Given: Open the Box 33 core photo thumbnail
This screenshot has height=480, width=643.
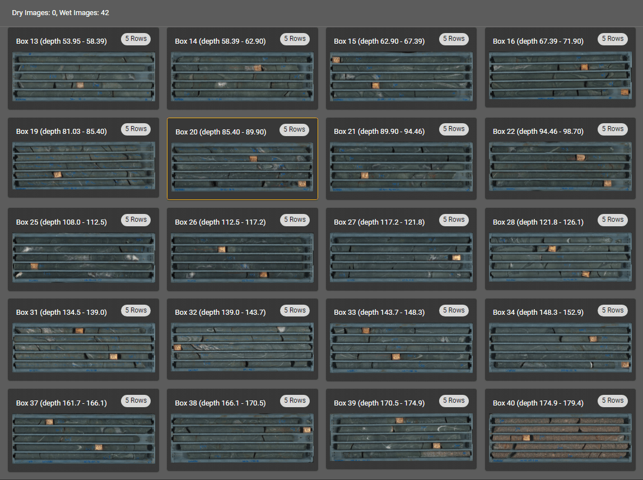Looking at the screenshot, I should 401,348.
